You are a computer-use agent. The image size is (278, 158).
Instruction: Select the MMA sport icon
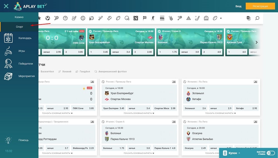[x=162, y=18]
